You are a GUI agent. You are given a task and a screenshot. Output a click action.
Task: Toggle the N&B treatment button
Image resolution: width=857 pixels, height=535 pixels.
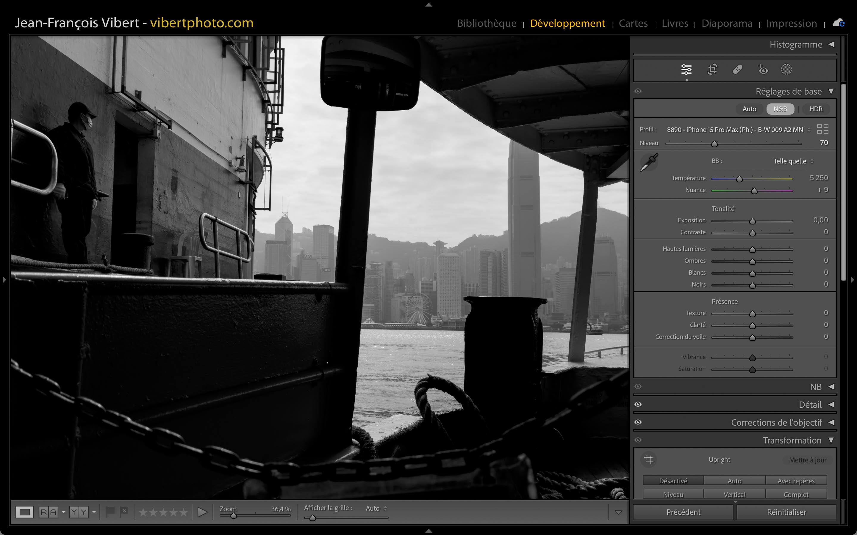click(x=780, y=109)
